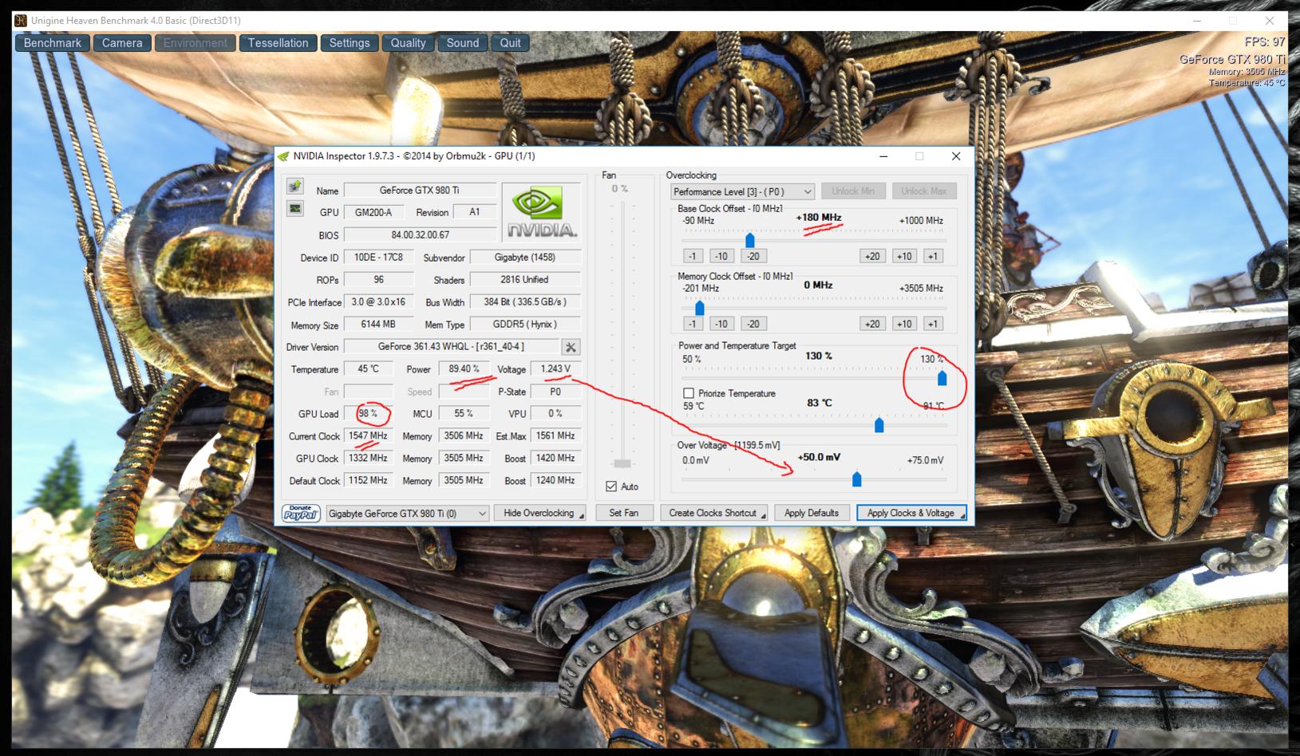This screenshot has height=756, width=1300.
Task: Click the Hide Overclocking button
Action: click(539, 513)
